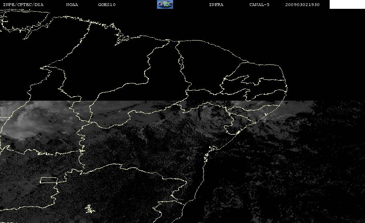Click the CANAL-5 channel label
This screenshot has height=223, width=365.
click(259, 4)
